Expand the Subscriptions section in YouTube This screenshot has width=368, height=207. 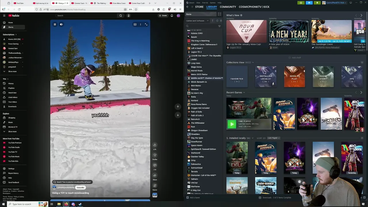[x=9, y=34]
